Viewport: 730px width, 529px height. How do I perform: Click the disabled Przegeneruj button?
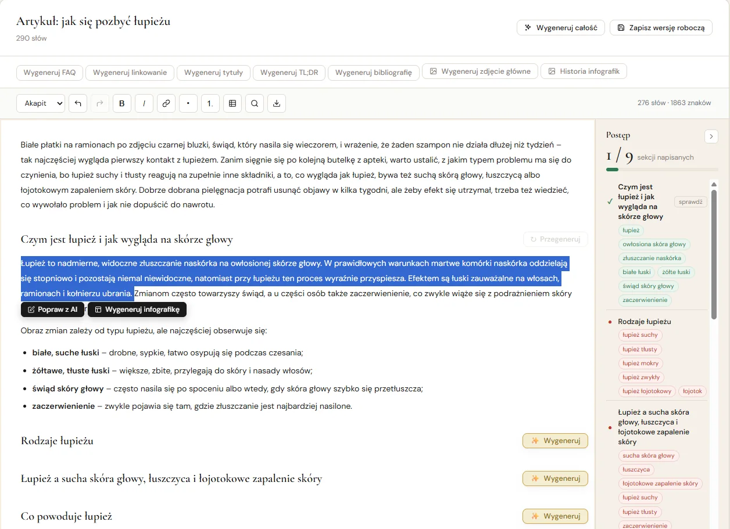pyautogui.click(x=555, y=239)
